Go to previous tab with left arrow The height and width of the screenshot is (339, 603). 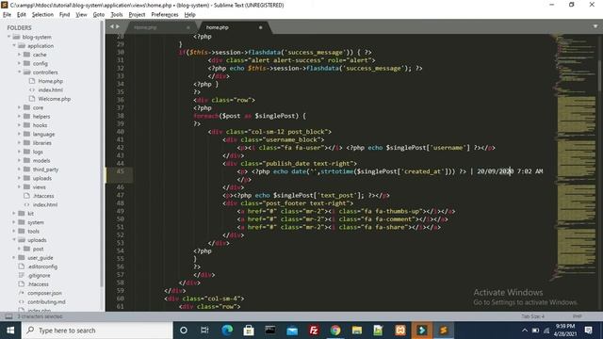tap(112, 26)
